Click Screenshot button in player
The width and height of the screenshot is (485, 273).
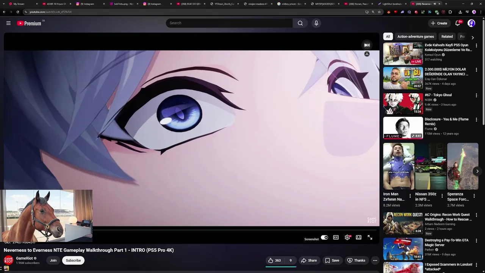[311, 239]
